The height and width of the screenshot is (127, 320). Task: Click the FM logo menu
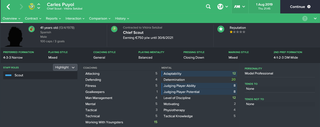[x=239, y=7]
